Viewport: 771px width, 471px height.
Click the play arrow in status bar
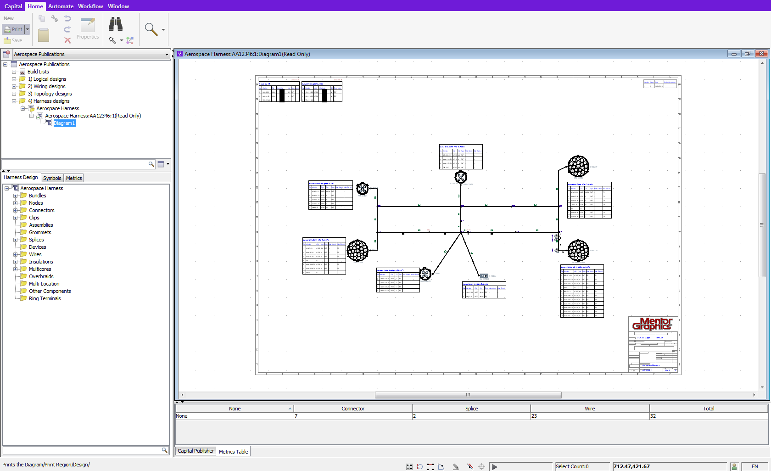[x=495, y=466]
